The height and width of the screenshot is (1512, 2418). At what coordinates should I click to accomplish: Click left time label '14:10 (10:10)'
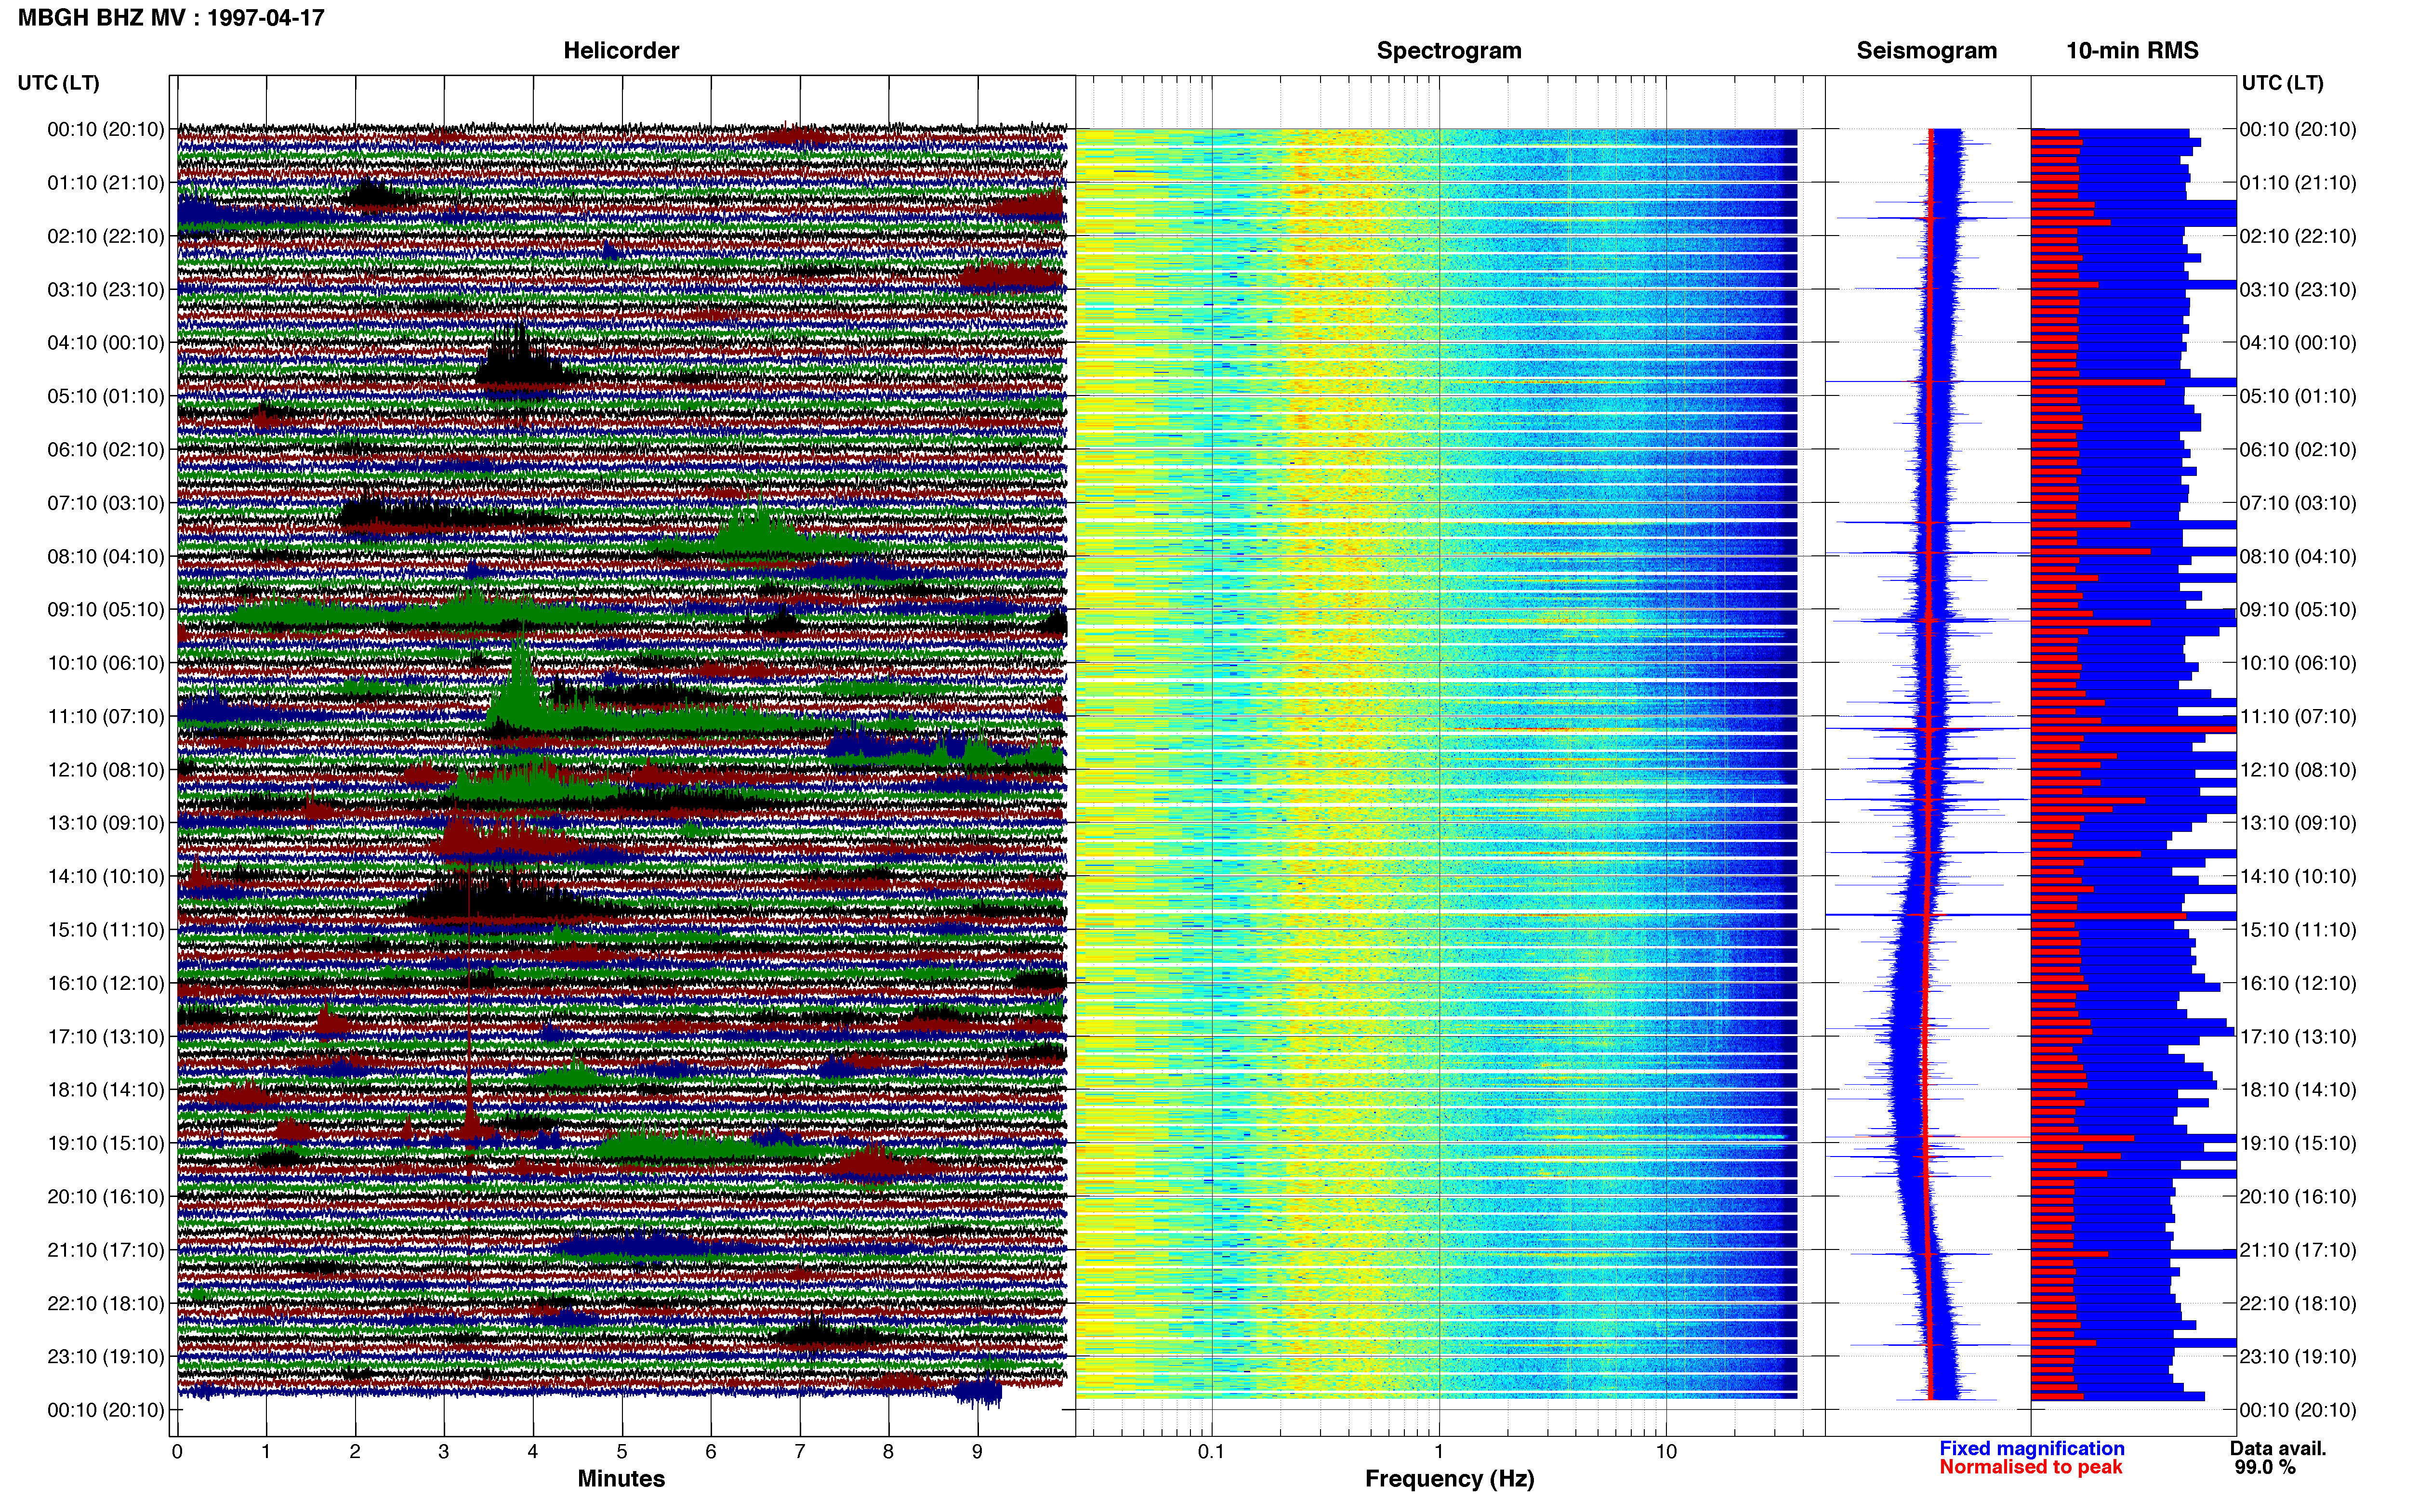click(x=106, y=876)
